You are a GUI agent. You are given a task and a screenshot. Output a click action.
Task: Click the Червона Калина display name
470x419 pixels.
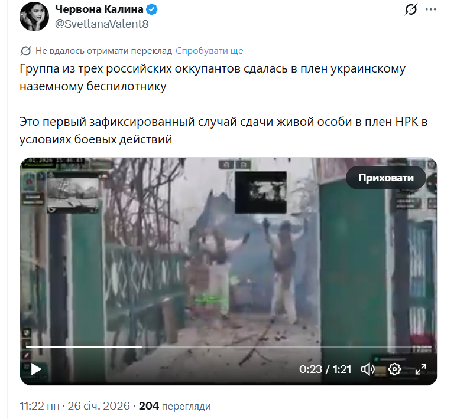coord(99,9)
